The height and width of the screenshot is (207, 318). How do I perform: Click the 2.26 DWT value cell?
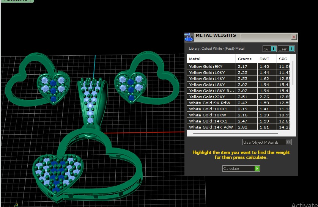tap(267, 97)
